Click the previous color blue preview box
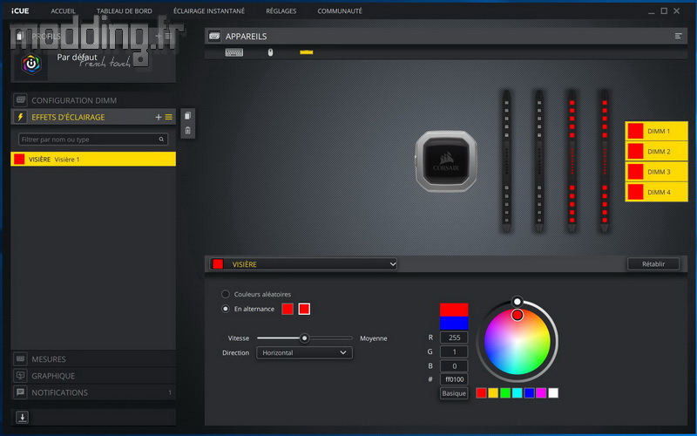This screenshot has height=436, width=697. pyautogui.click(x=454, y=323)
